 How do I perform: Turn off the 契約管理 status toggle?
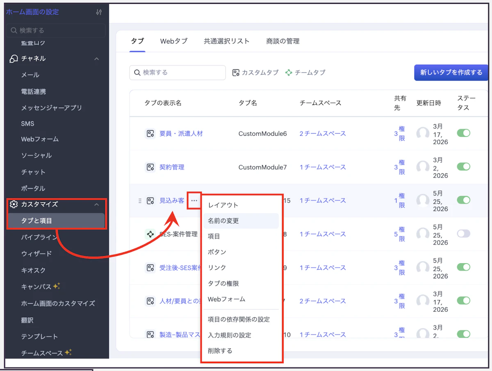tap(464, 167)
